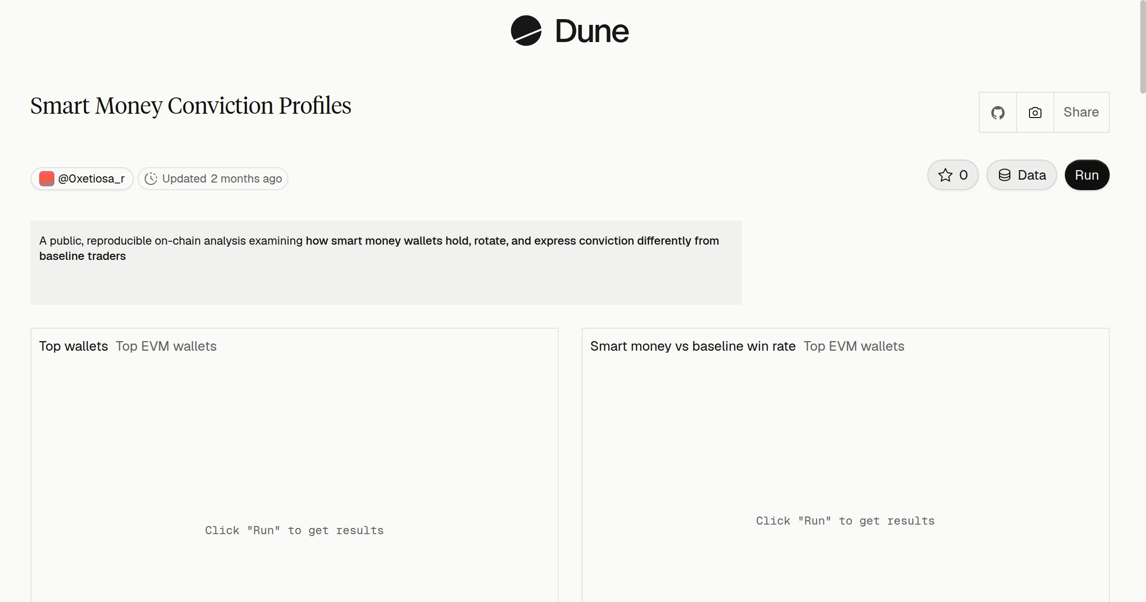1146x602 pixels.
Task: Click the dashboard description text box
Action: click(386, 262)
